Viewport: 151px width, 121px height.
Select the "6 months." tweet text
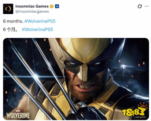tap(13, 21)
